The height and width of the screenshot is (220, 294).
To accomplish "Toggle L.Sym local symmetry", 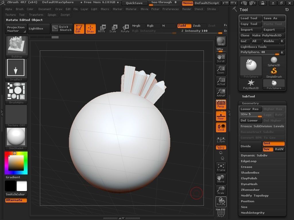I will 221,140.
